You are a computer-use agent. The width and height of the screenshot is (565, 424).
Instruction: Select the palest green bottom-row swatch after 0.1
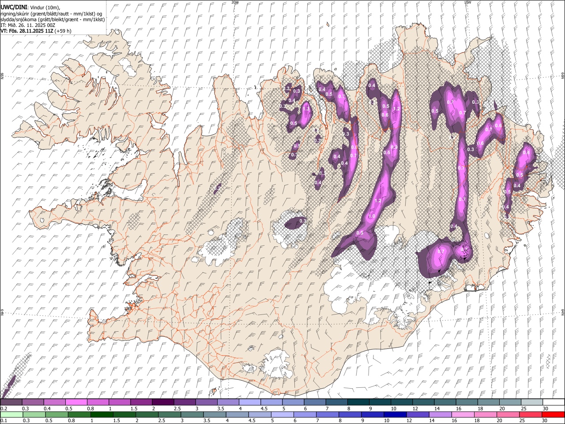(x=11, y=414)
